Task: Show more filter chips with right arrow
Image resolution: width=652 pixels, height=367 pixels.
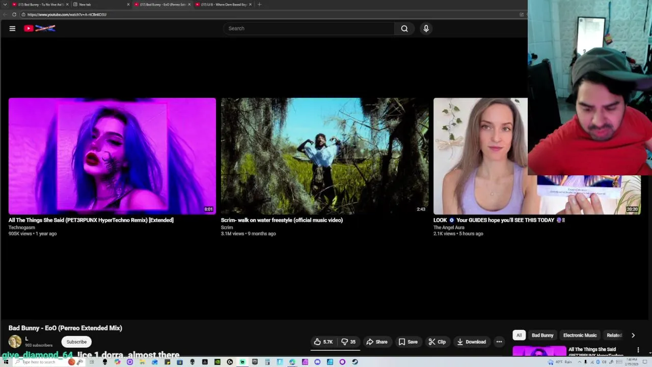Action: click(633, 335)
